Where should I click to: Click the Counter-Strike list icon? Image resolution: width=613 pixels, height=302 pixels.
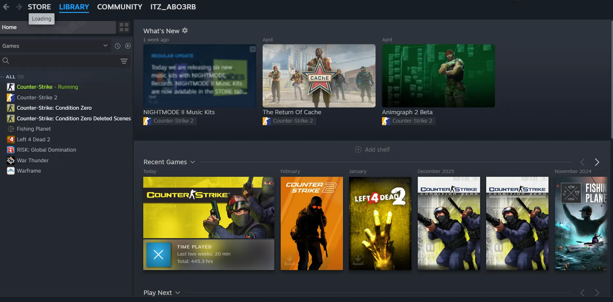[11, 87]
